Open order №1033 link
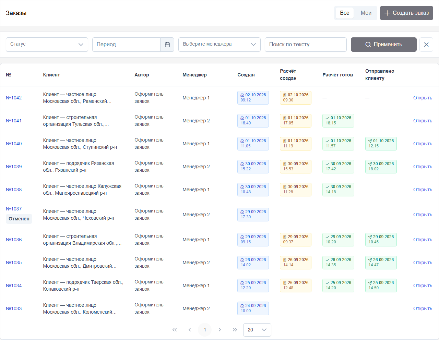Image resolution: width=439 pixels, height=340 pixels. point(14,308)
